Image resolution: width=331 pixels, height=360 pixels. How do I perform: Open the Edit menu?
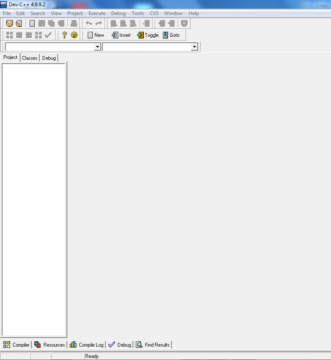20,13
